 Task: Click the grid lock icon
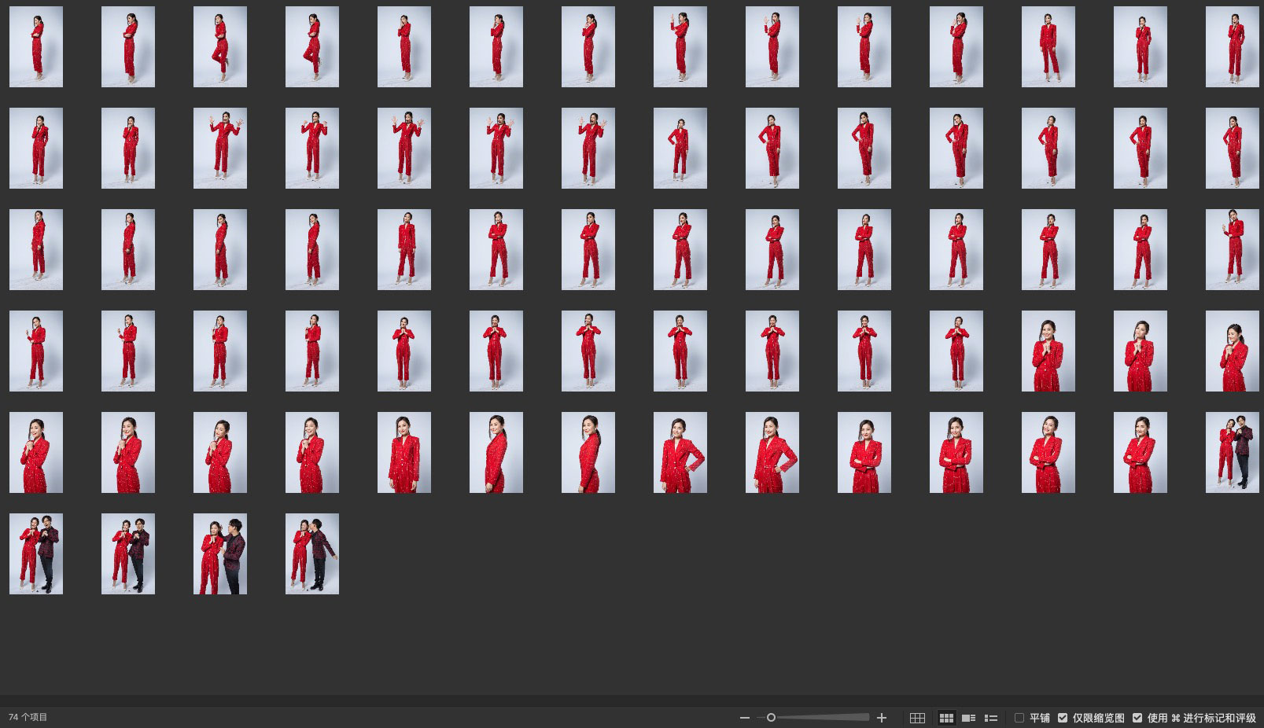(917, 718)
